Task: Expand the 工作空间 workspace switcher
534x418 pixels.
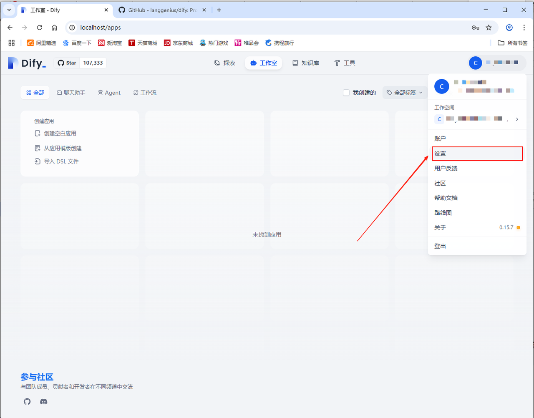Action: tap(477, 119)
